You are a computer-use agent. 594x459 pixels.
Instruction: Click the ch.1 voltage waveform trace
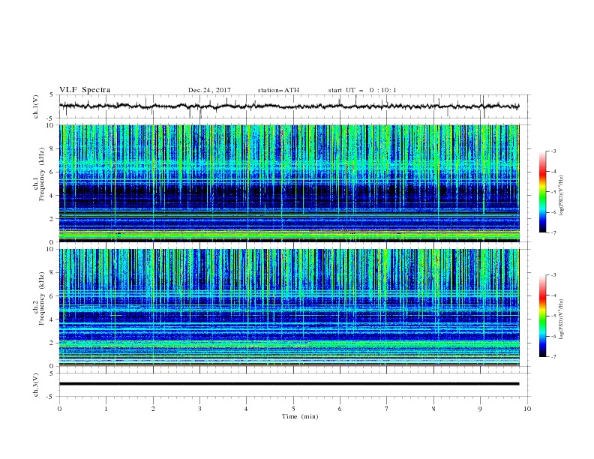289,106
